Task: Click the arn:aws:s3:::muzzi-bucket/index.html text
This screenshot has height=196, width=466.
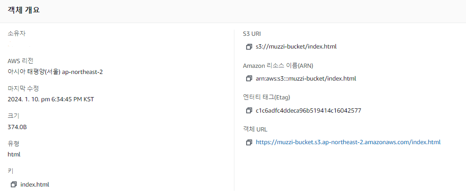Action: click(x=306, y=79)
